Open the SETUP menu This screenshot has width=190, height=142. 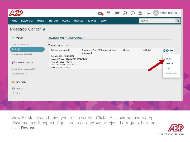tap(104, 21)
